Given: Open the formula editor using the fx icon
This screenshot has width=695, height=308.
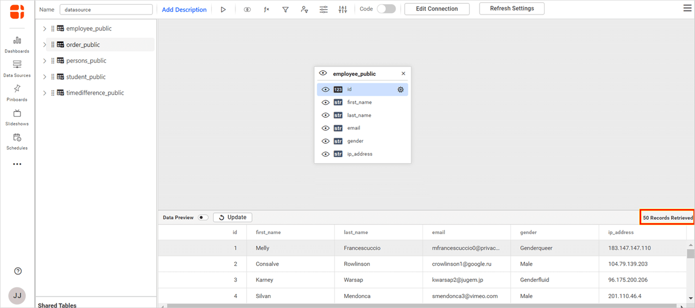Looking at the screenshot, I should coord(266,9).
